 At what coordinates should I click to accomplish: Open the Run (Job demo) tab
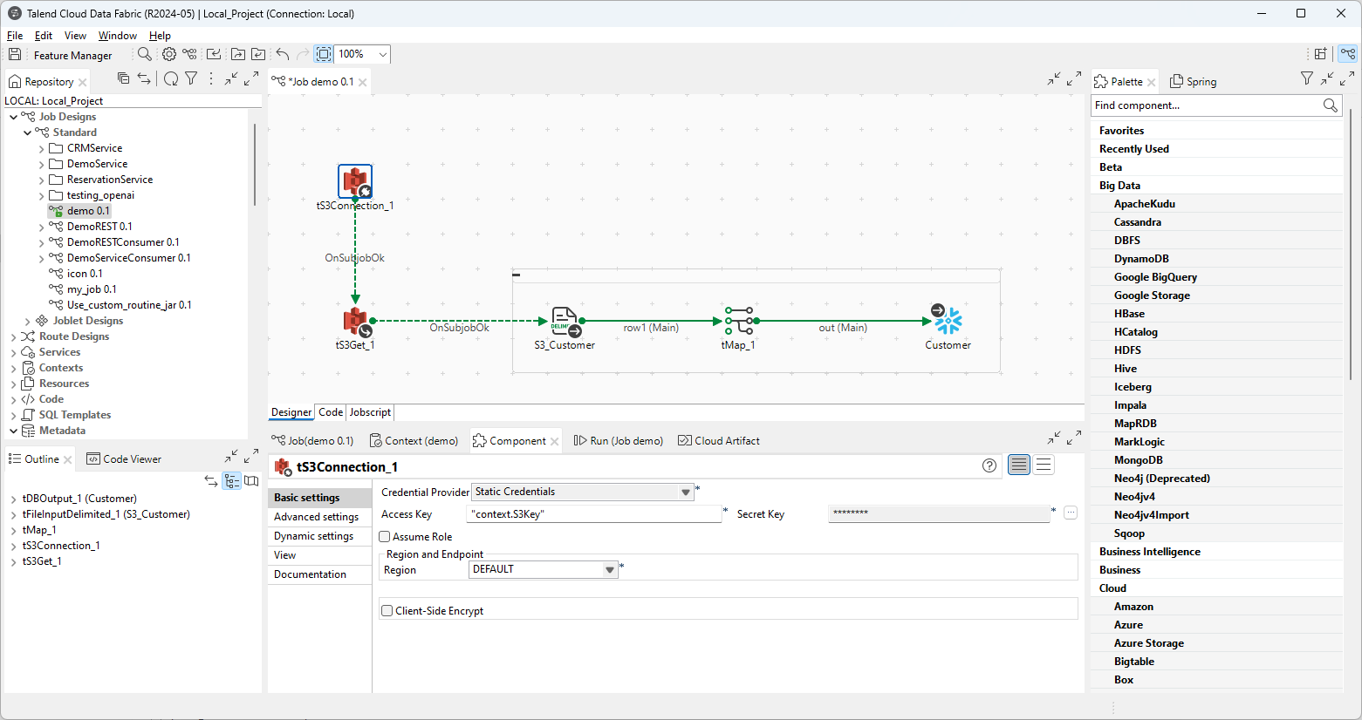pyautogui.click(x=619, y=441)
